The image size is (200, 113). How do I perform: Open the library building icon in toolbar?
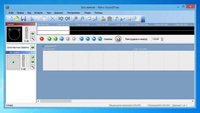(109, 19)
